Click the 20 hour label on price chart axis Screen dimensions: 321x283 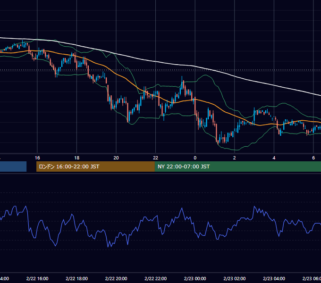click(x=116, y=158)
